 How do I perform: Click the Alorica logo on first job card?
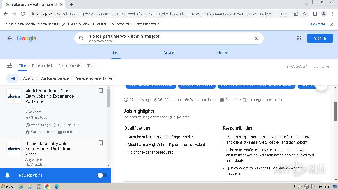(14, 96)
